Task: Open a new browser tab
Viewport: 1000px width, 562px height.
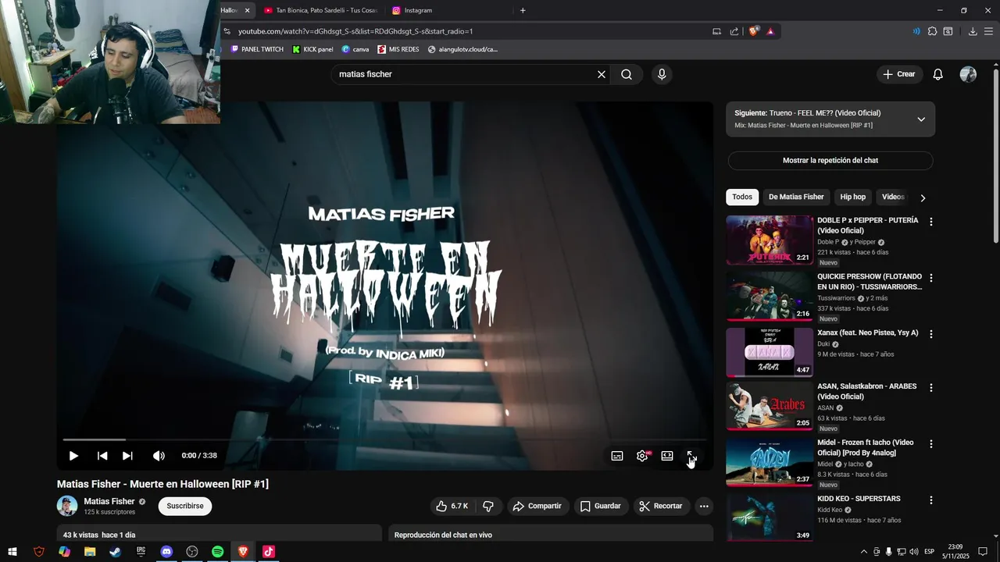Action: pos(523,10)
